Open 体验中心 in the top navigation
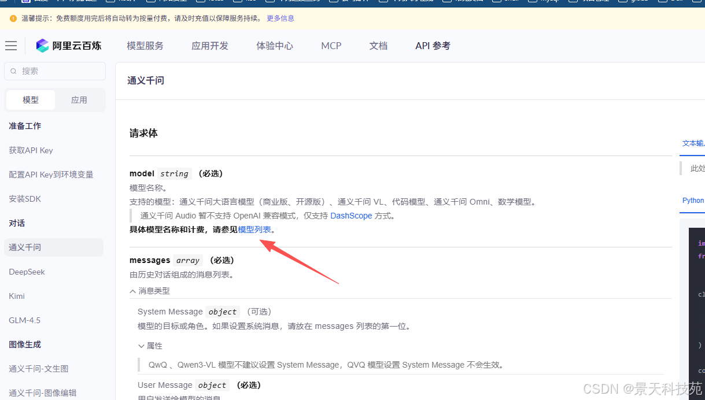 click(275, 46)
